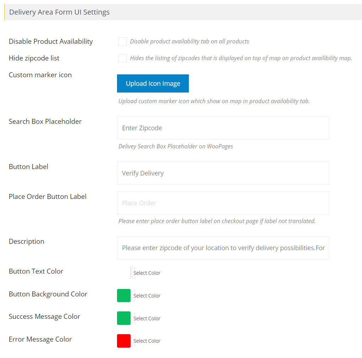Click the Place Order Button Label field
362x358 pixels.
223,203
